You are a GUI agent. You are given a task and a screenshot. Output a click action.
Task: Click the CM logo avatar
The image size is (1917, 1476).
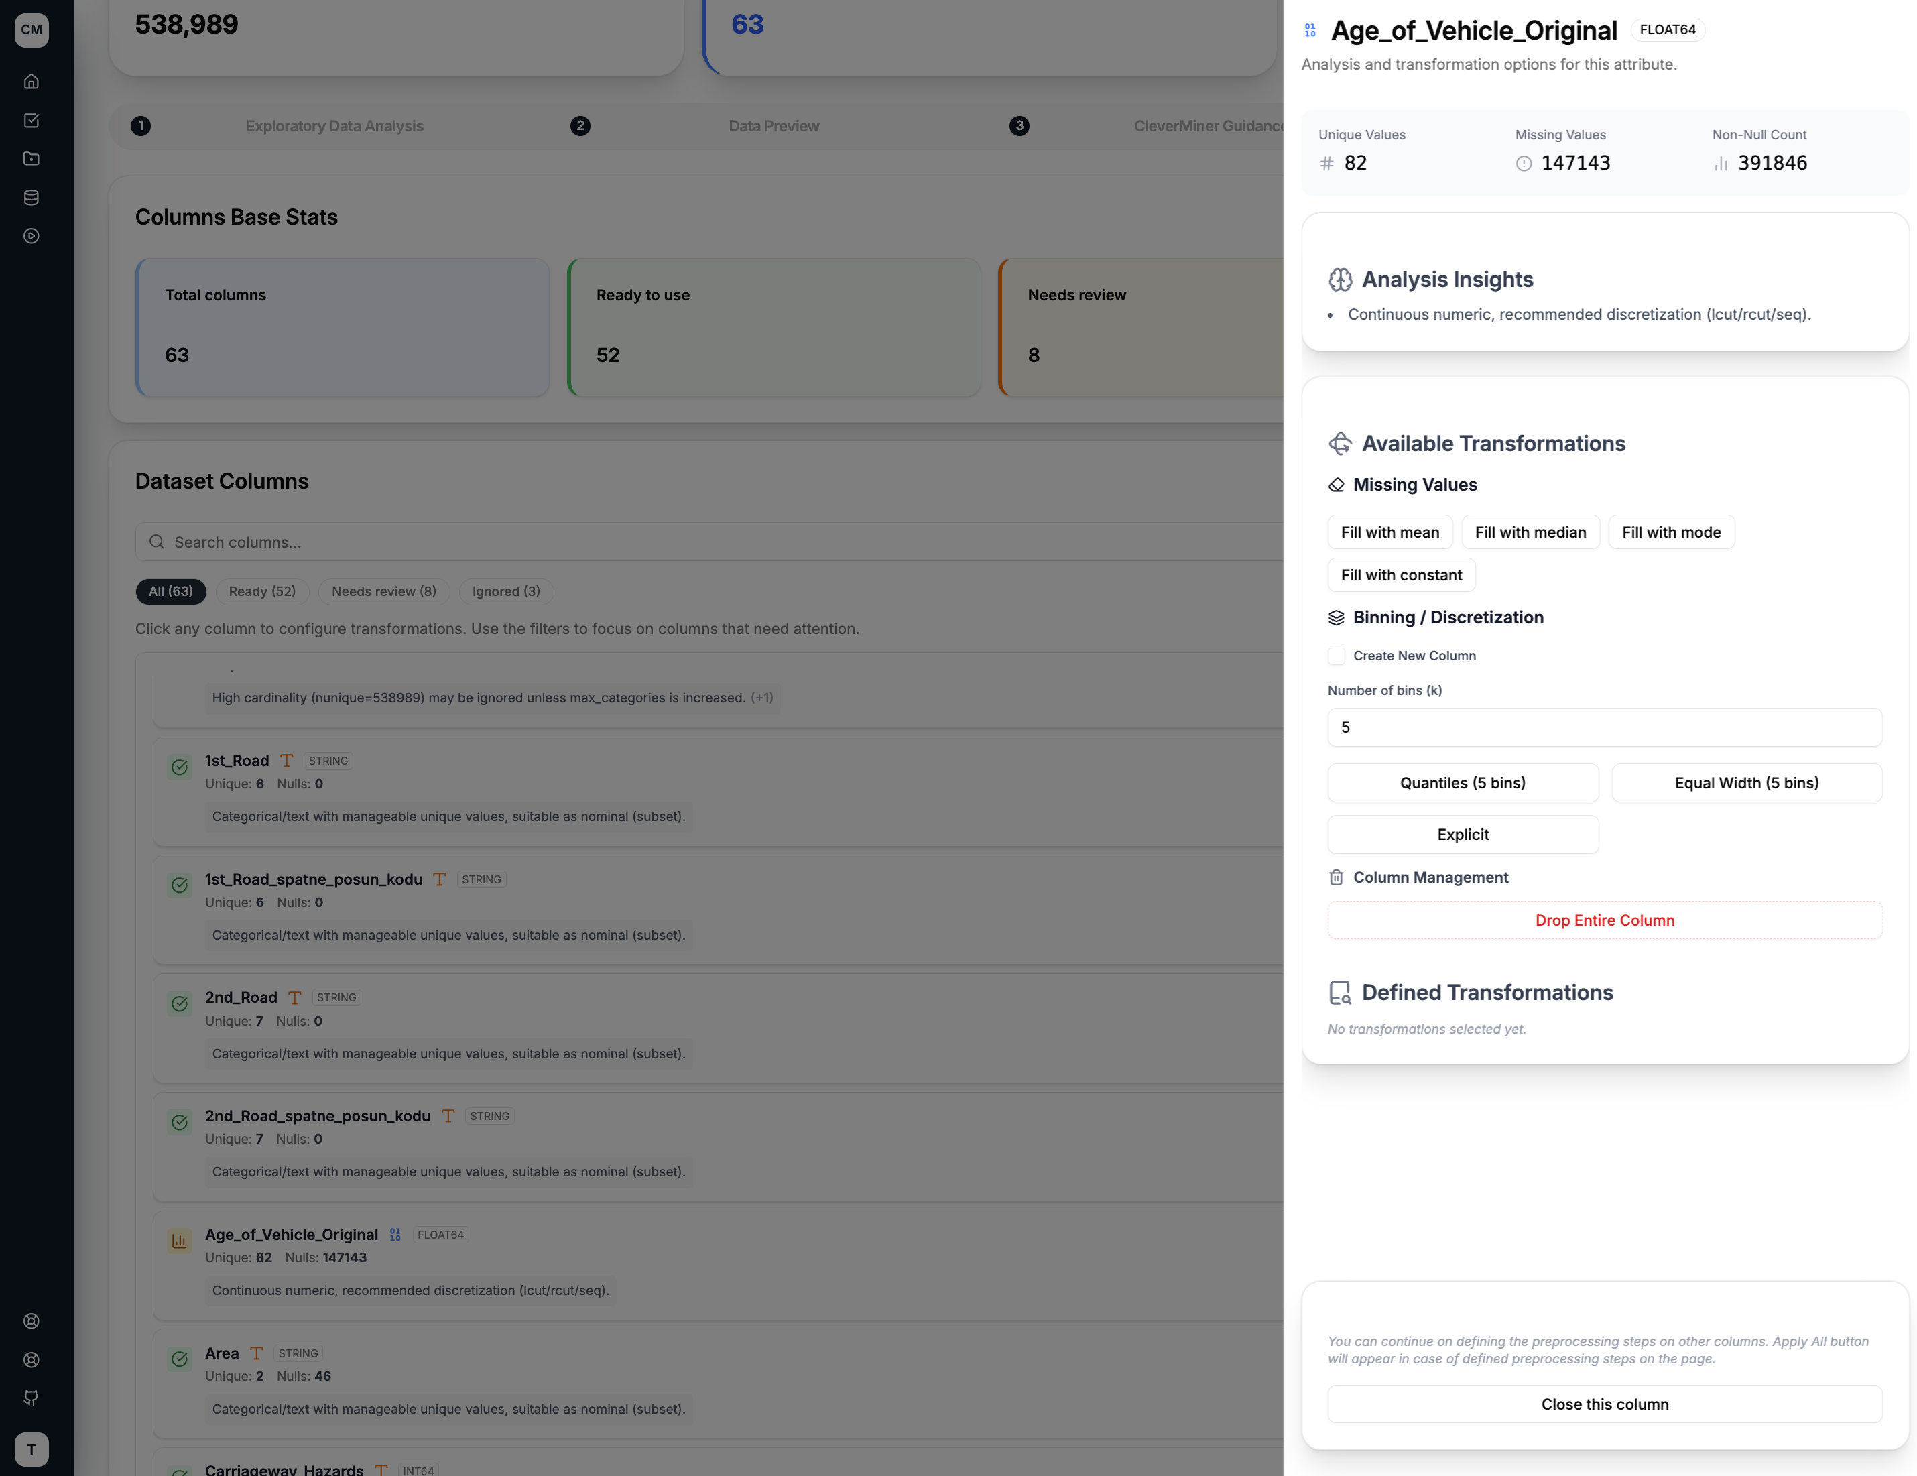(32, 30)
